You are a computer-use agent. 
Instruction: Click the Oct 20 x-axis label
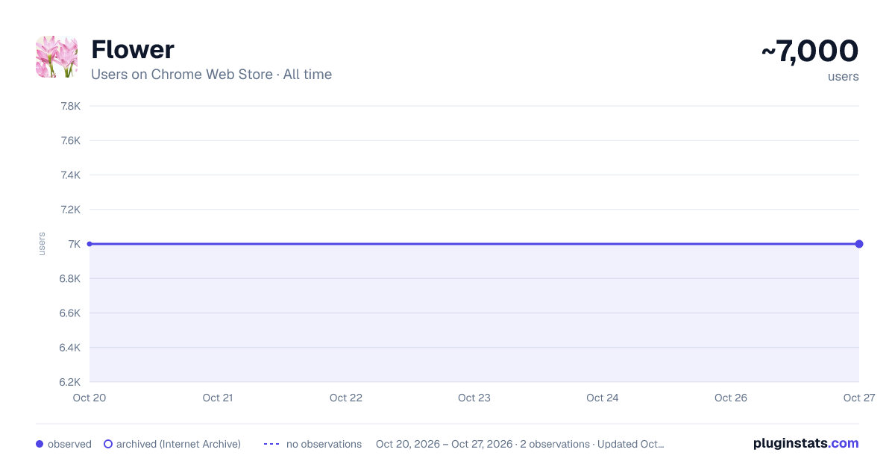[89, 398]
